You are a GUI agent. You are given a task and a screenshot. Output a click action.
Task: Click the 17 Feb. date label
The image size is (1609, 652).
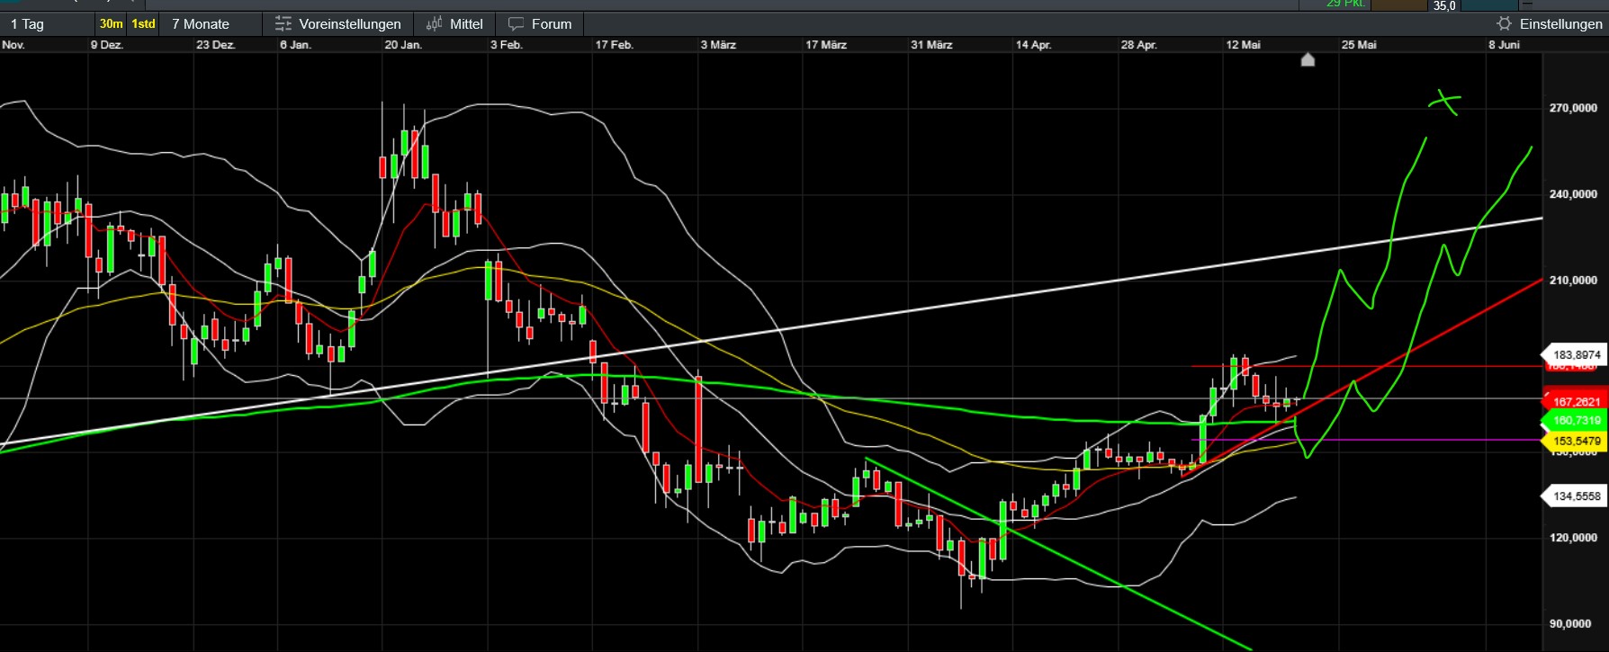pyautogui.click(x=615, y=45)
